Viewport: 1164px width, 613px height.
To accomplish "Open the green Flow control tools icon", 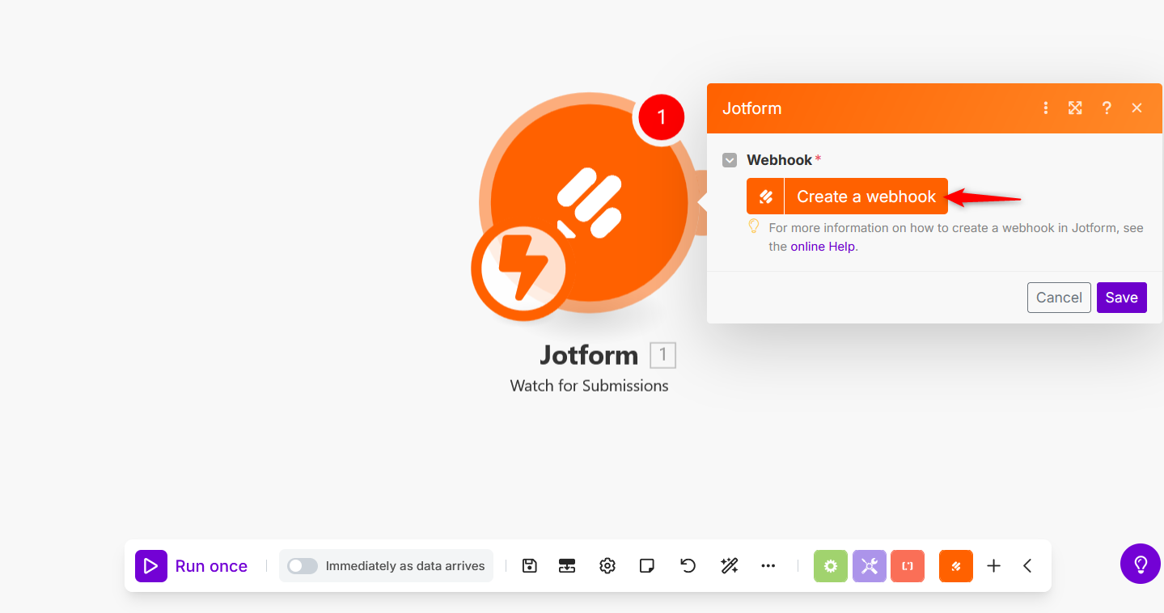I will pyautogui.click(x=831, y=566).
